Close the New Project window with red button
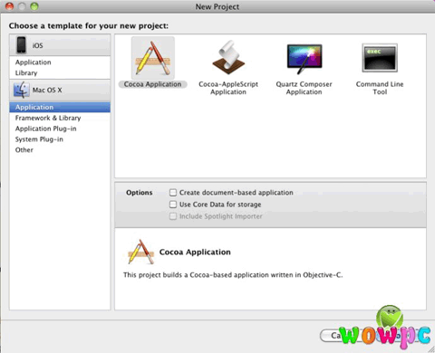Image resolution: width=435 pixels, height=353 pixels. [x=10, y=6]
